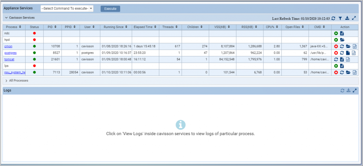
Task: Select the cmon open files value 1,367
Action: tap(303, 46)
